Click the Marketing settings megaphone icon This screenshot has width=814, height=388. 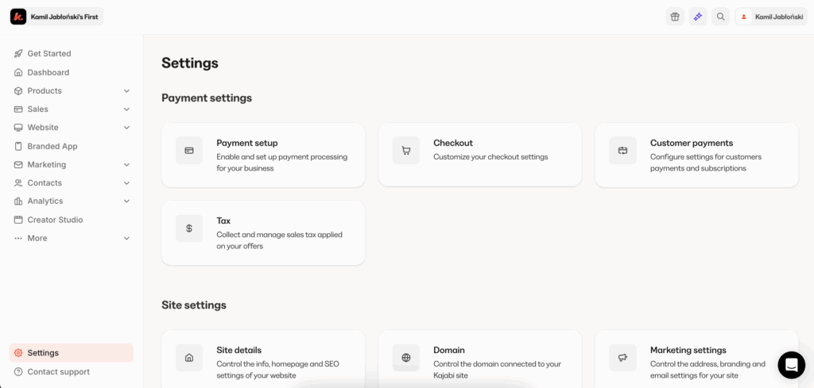point(623,358)
